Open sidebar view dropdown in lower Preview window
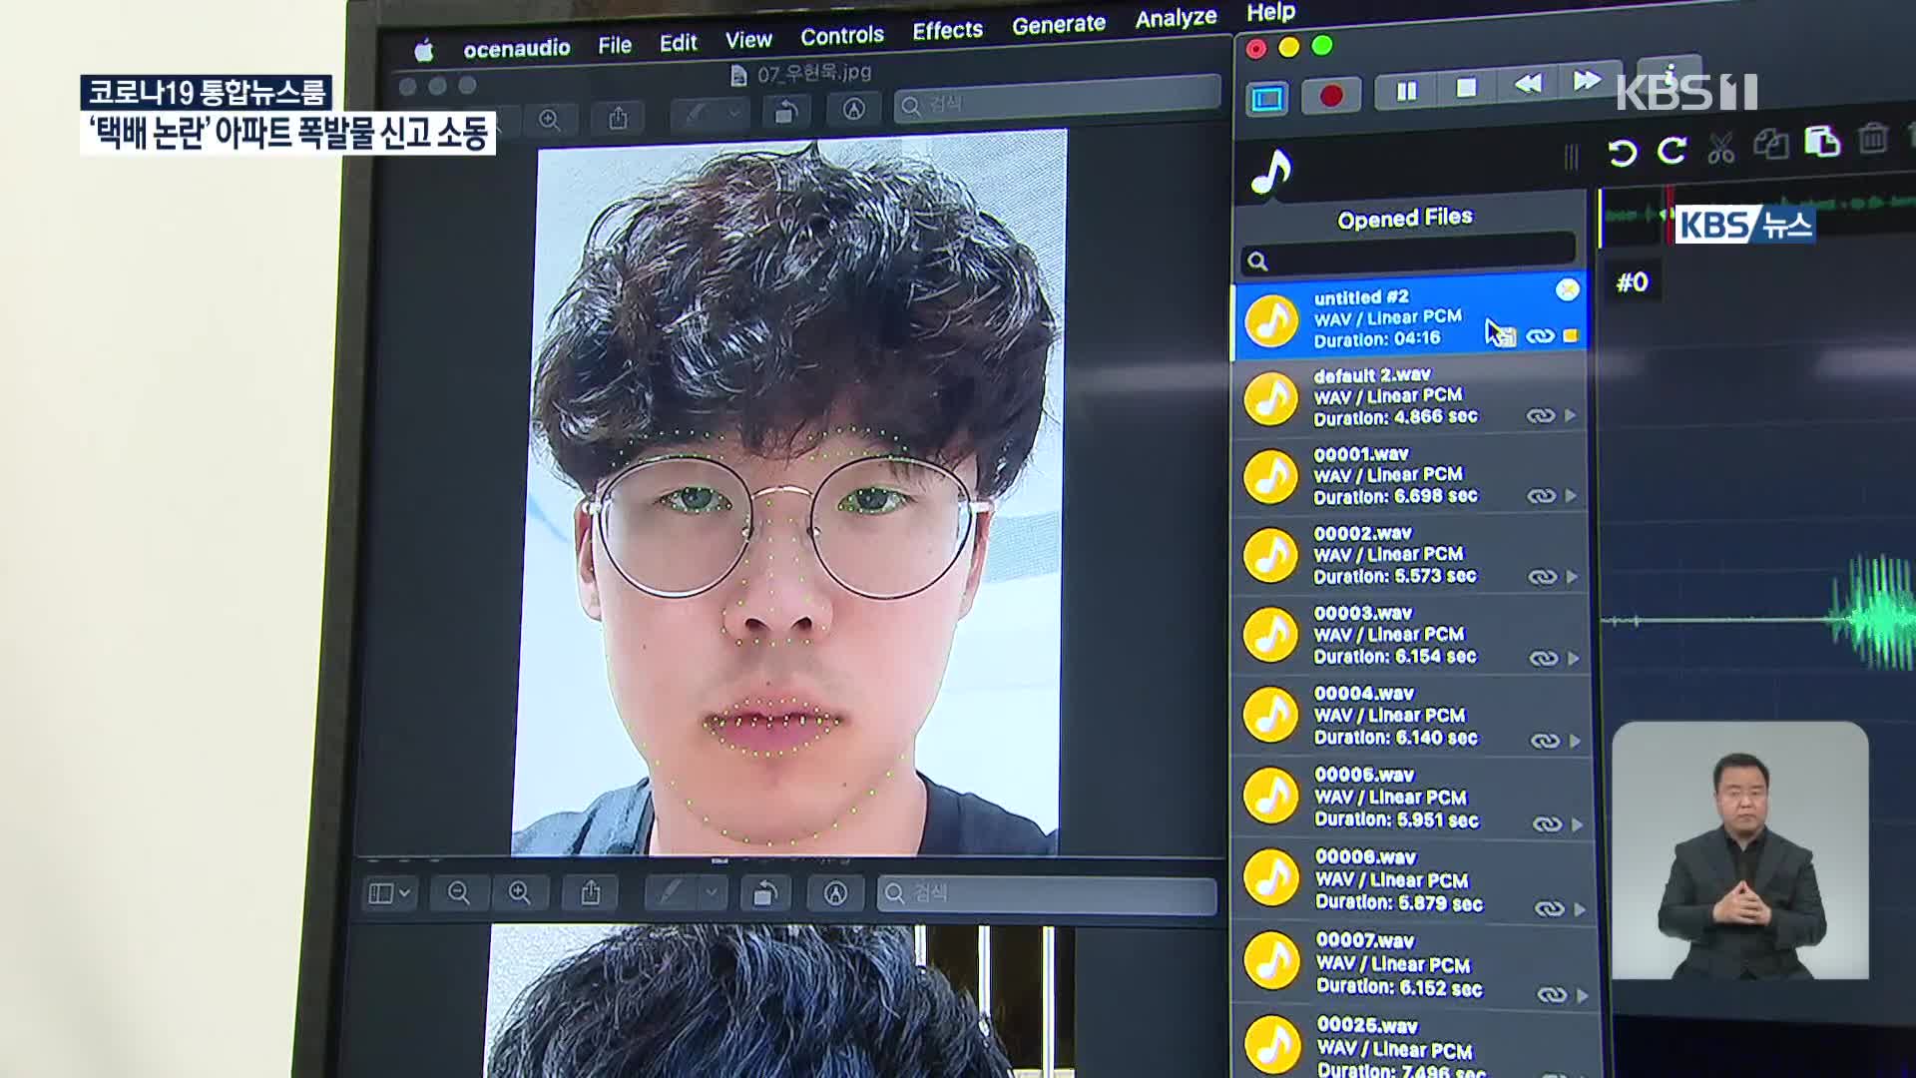 tap(388, 893)
